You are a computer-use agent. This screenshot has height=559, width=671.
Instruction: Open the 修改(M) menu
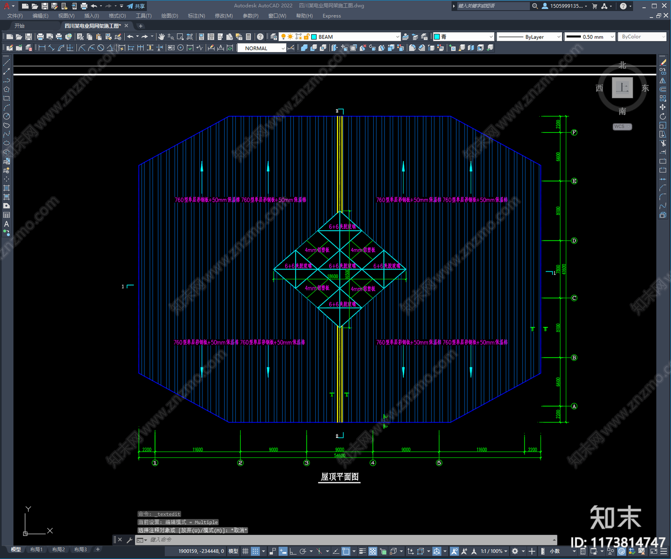[224, 16]
